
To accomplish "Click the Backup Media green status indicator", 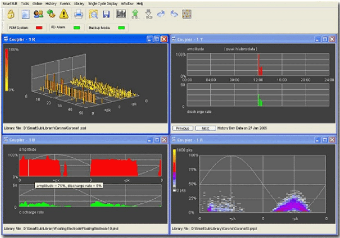I will coord(121,28).
